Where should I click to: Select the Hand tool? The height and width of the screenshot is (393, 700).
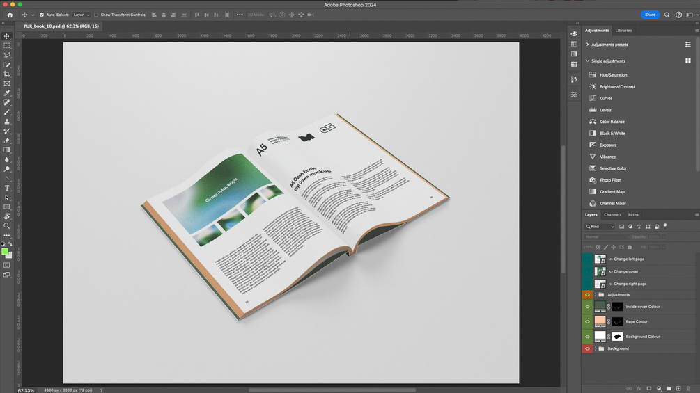tap(7, 216)
